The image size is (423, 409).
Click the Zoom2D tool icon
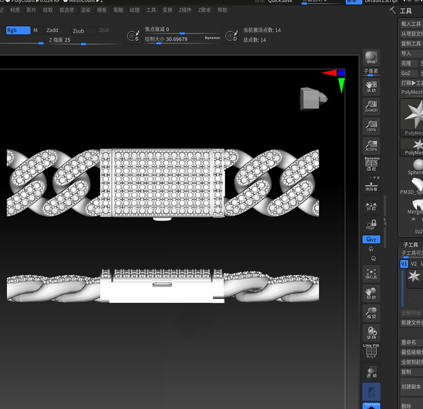pyautogui.click(x=371, y=106)
